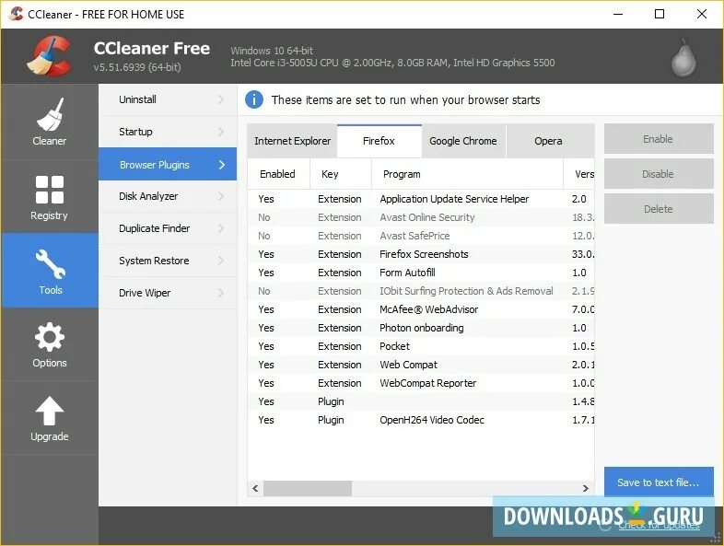
Task: Select the Avast SafePrice row
Action: click(x=421, y=236)
